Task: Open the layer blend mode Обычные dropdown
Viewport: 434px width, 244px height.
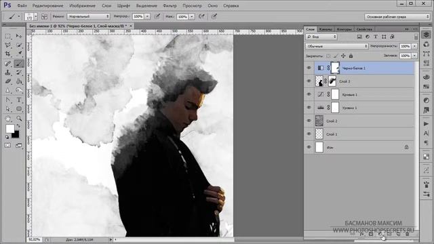Action: coord(337,46)
